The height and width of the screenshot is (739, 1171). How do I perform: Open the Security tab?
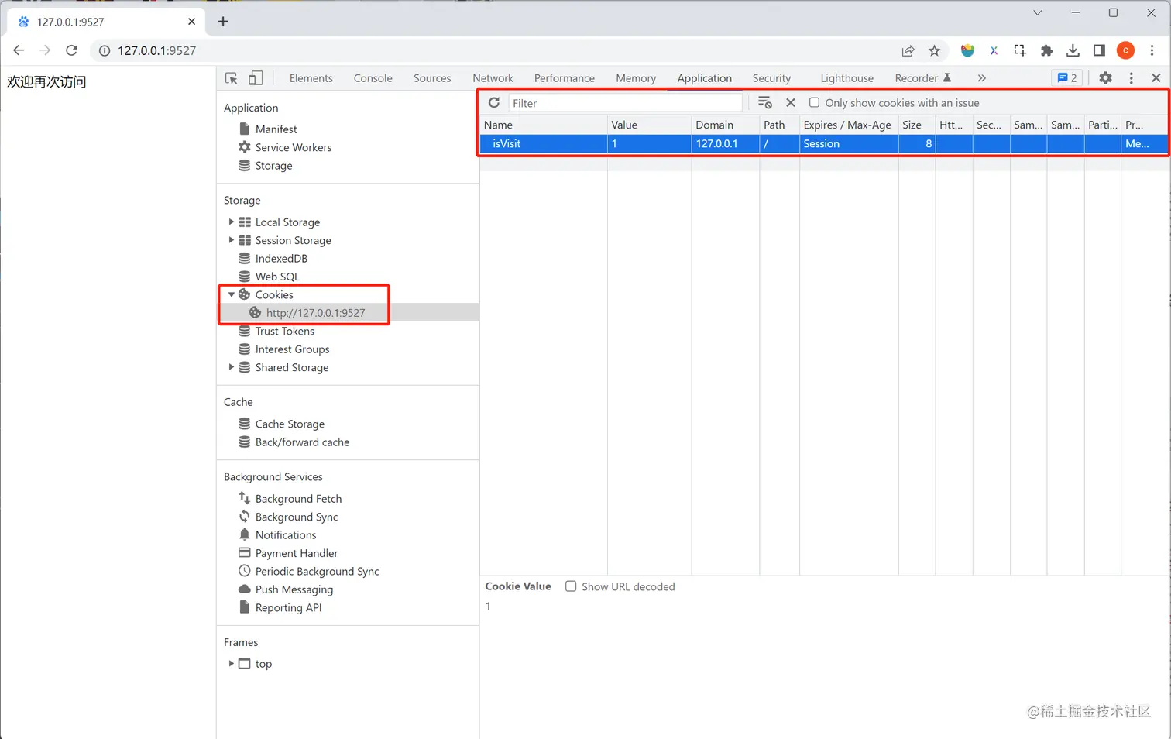pyautogui.click(x=771, y=78)
